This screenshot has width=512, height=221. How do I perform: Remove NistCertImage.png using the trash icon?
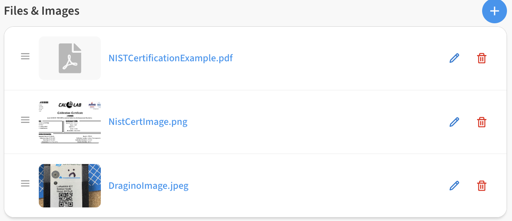tap(481, 122)
